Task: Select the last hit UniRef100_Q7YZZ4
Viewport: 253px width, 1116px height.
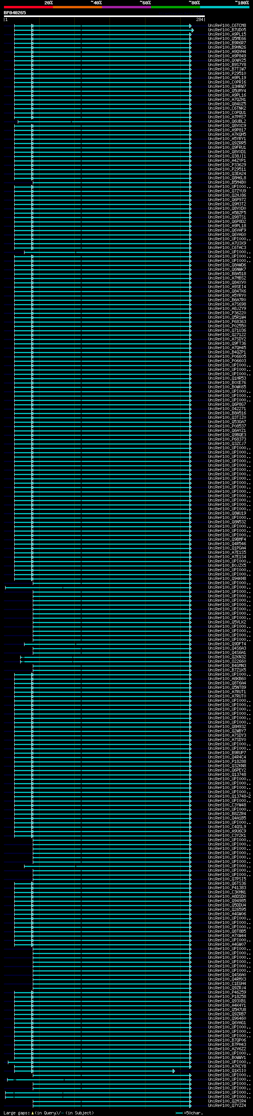Action: [227, 1105]
